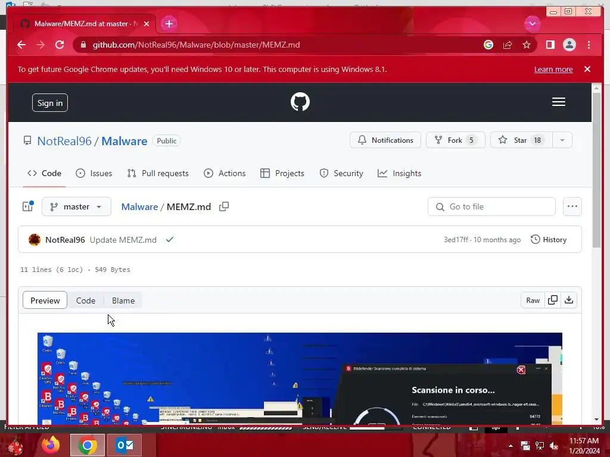Go to GitHub home via Octocat logo
This screenshot has width=610, height=457.
[300, 102]
